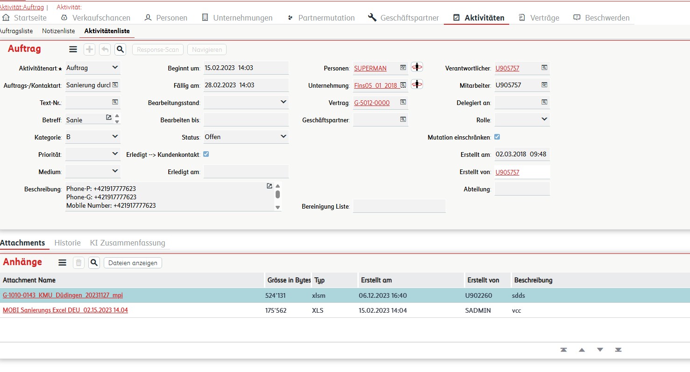Click the lookup icon in Vertrag field

(403, 102)
